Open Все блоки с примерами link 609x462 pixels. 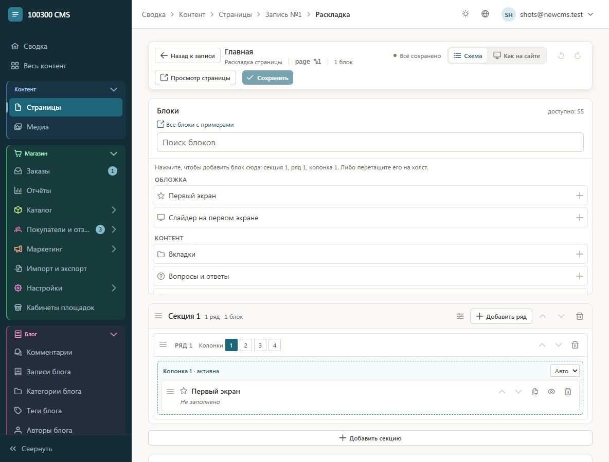point(195,124)
